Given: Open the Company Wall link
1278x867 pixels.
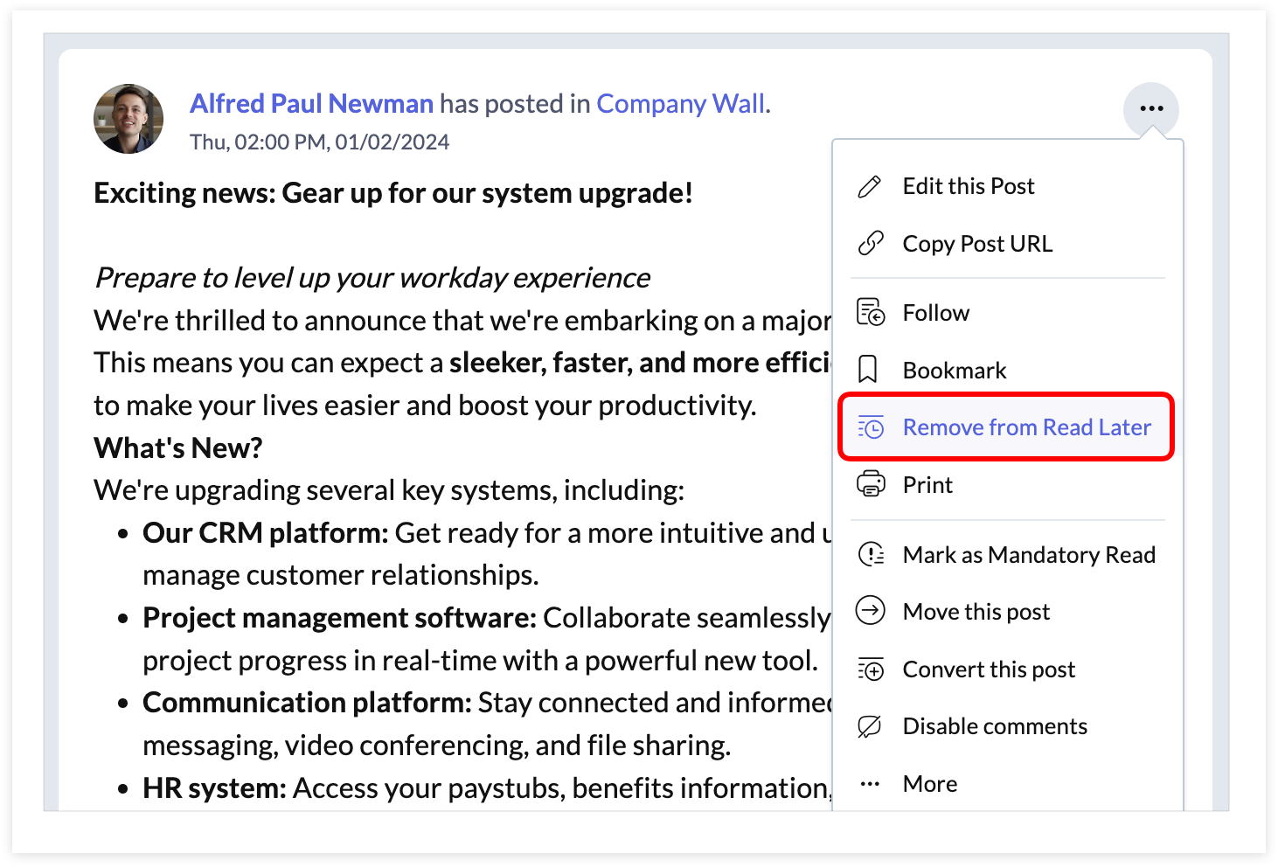Looking at the screenshot, I should [681, 103].
